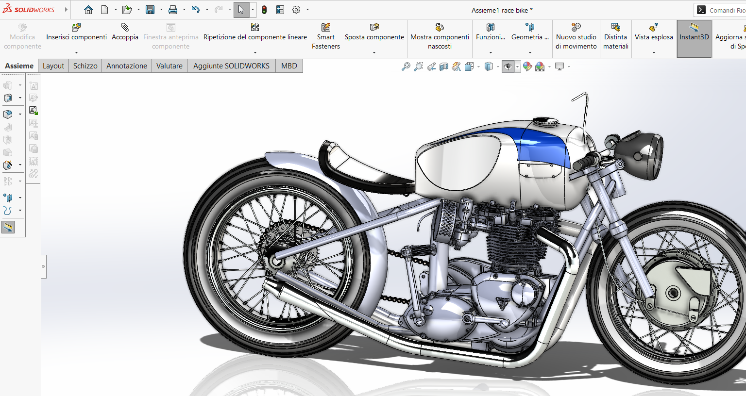Toggle the ruler icon in the left toolbar
This screenshot has height=396, width=746.
(8, 227)
